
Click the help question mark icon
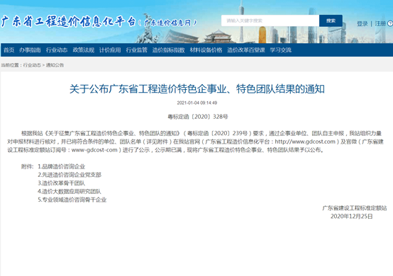point(390,23)
